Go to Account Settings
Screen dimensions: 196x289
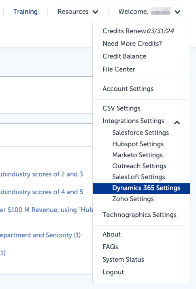[128, 89]
